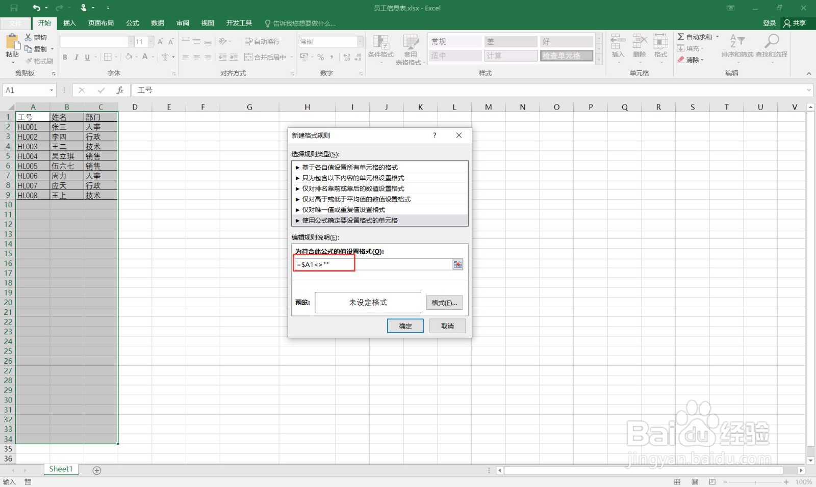This screenshot has height=487, width=816.
Task: Click Find and Select (查找和选择) icon
Action: (x=771, y=41)
